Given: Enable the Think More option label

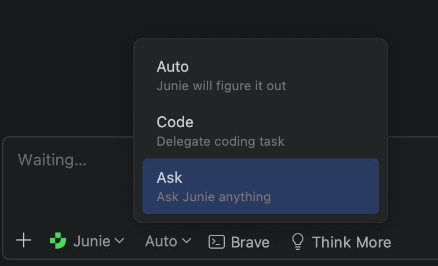Looking at the screenshot, I should point(351,242).
